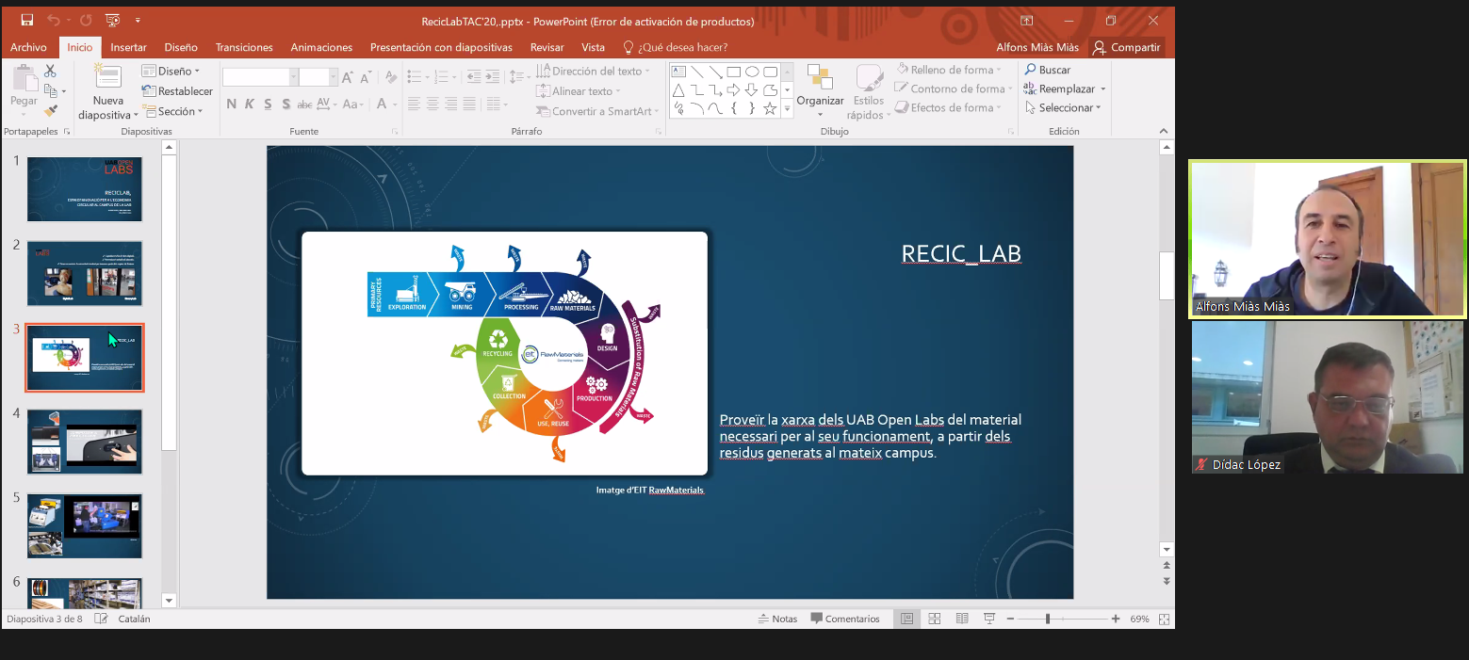
Task: Switch to Reading view icon
Action: click(962, 619)
